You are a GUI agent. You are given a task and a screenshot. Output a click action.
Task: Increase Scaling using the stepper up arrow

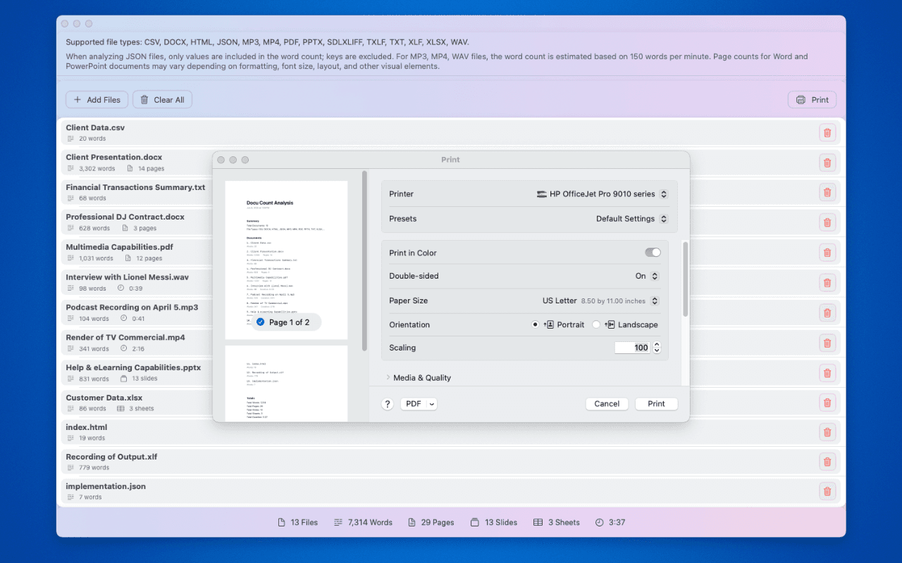[x=657, y=344]
